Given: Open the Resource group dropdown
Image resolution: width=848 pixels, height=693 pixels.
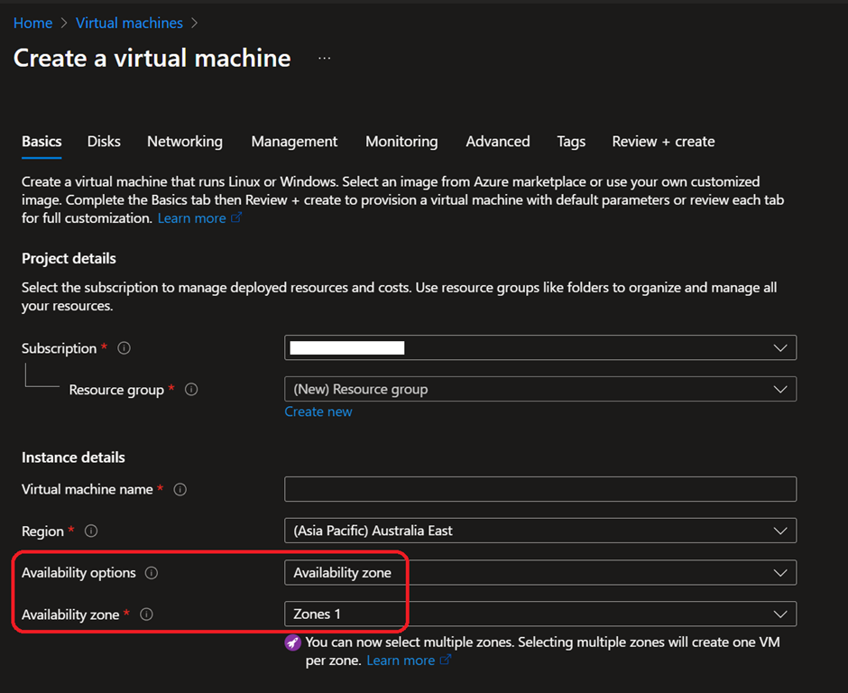Looking at the screenshot, I should [x=539, y=389].
